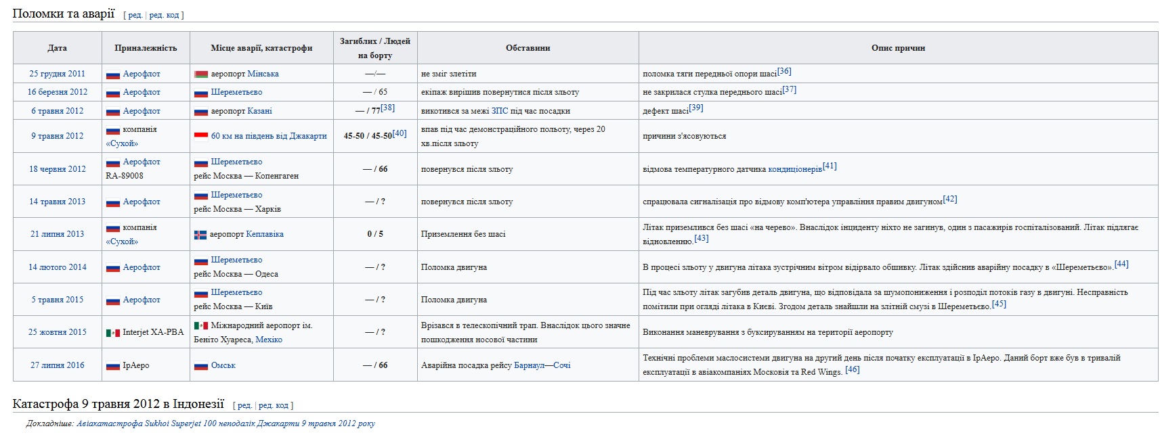Follow the '60 км на південь від Джакарти' link
The image size is (1160, 437).
coord(269,136)
